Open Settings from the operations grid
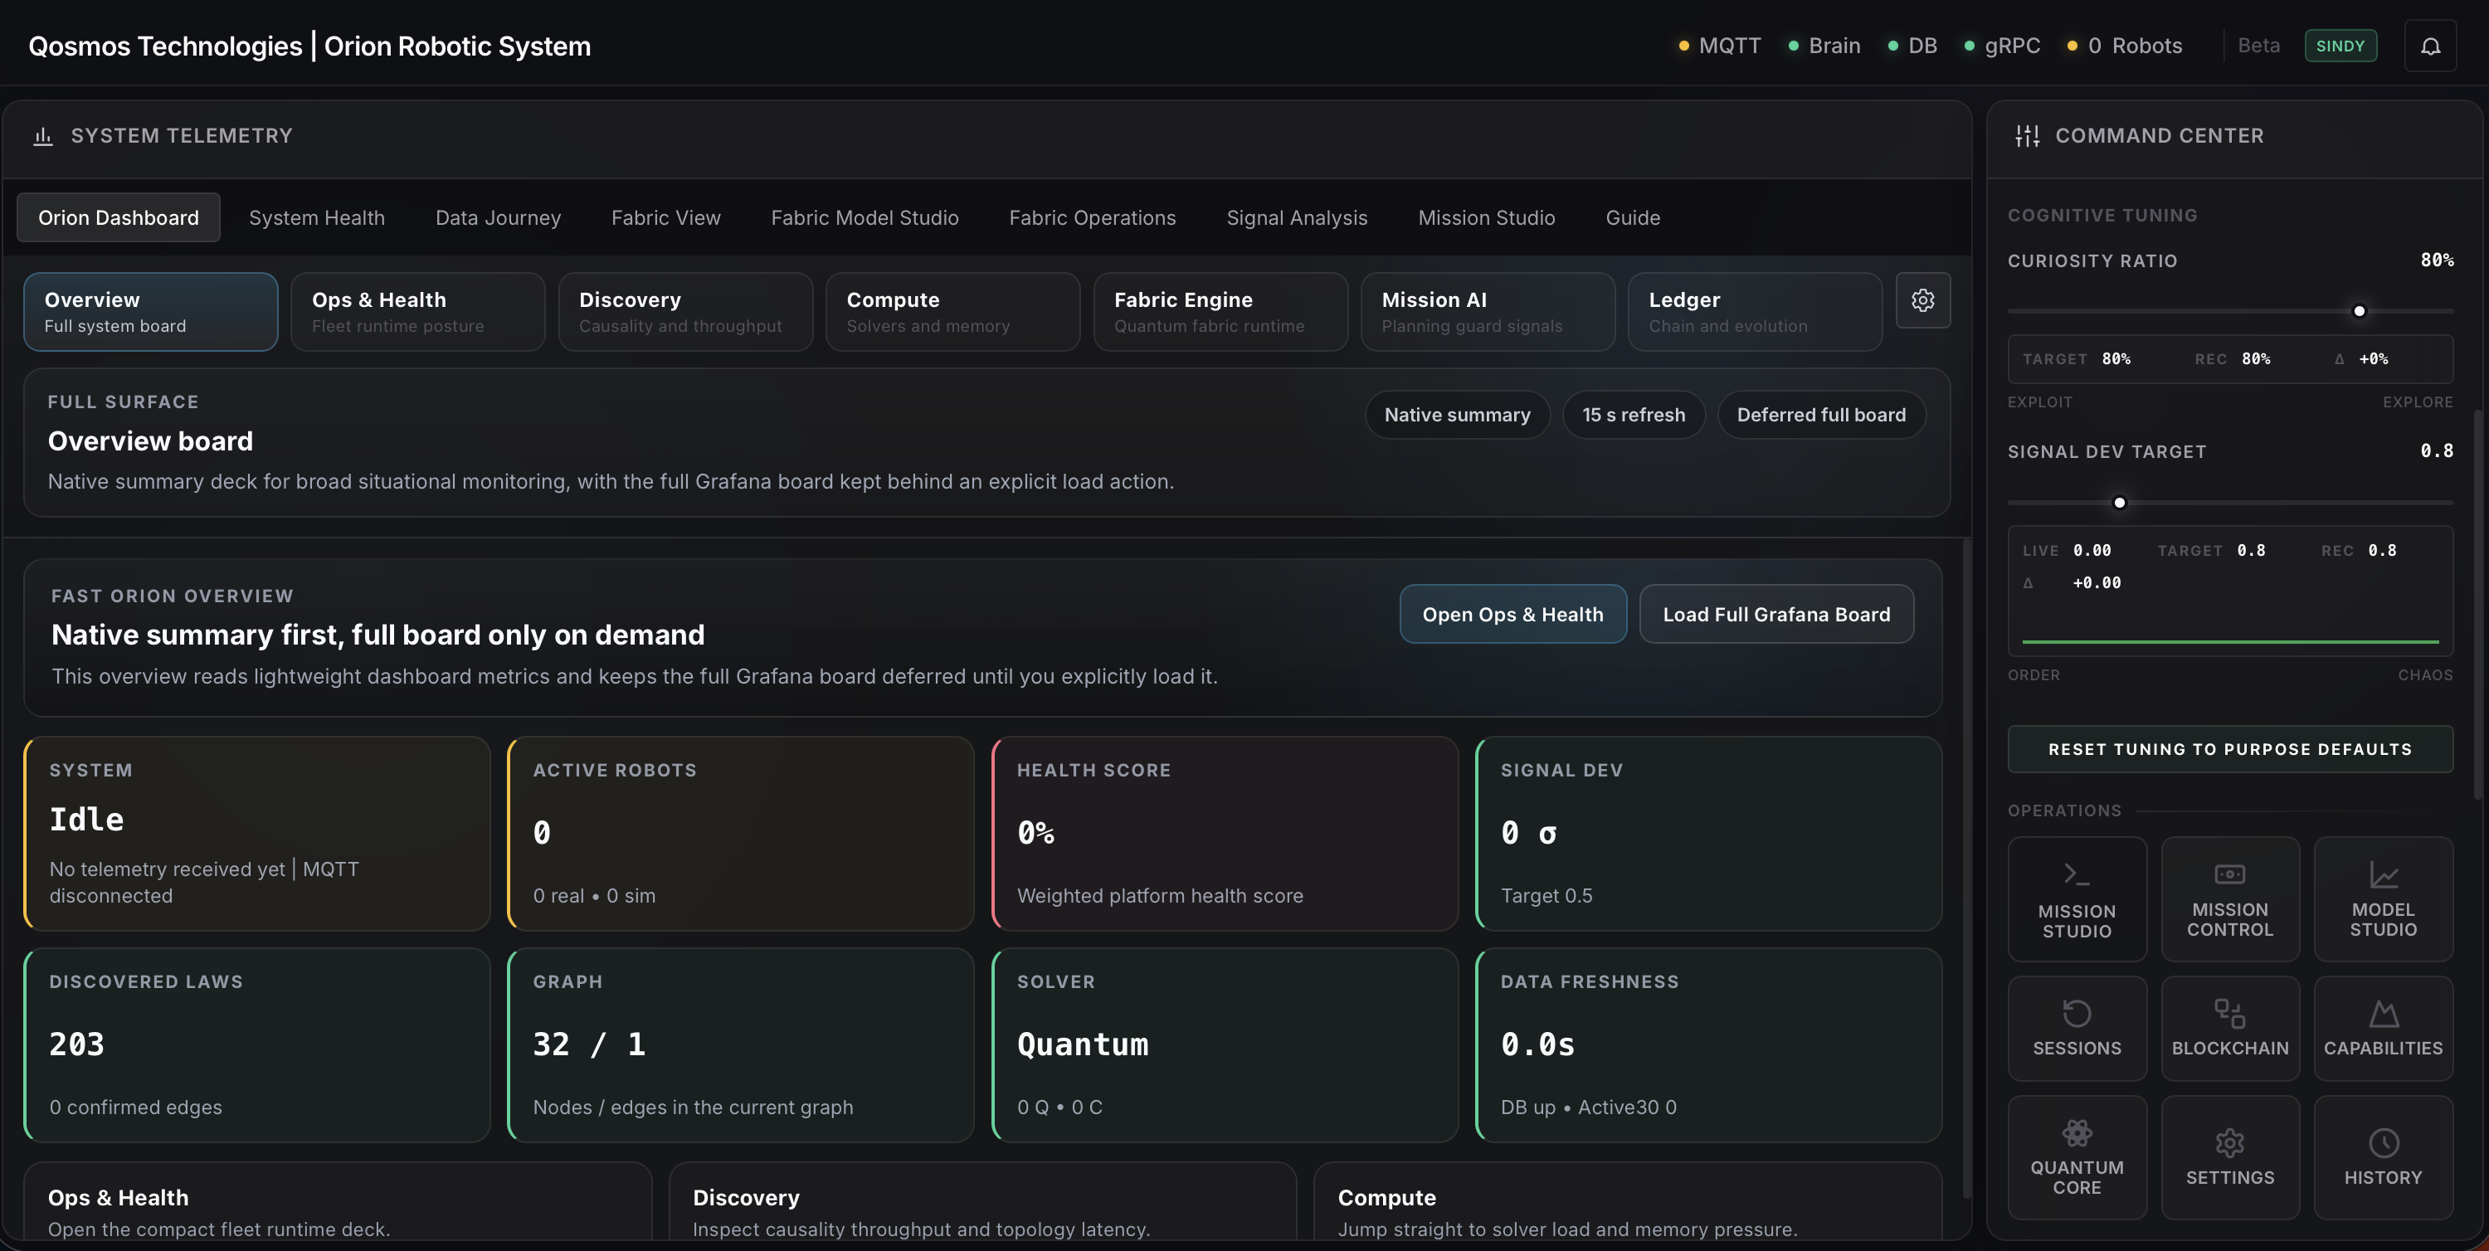Viewport: 2489px width, 1251px height. (x=2230, y=1156)
